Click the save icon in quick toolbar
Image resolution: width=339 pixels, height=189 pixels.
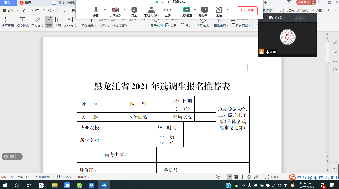[25, 11]
